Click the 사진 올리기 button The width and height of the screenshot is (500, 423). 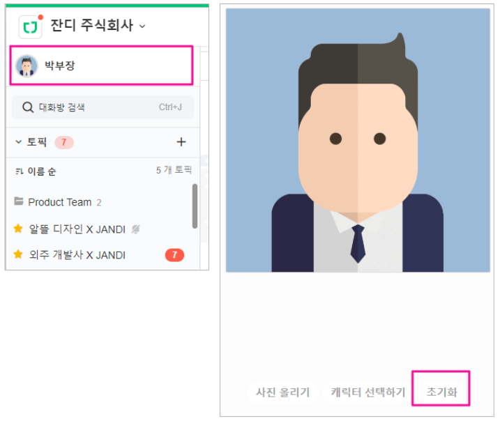click(x=282, y=392)
